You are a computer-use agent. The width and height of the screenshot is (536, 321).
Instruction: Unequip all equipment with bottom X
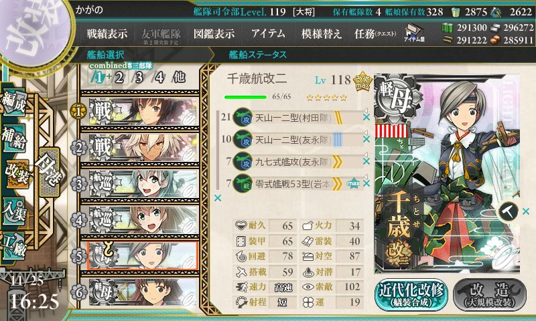(x=217, y=198)
